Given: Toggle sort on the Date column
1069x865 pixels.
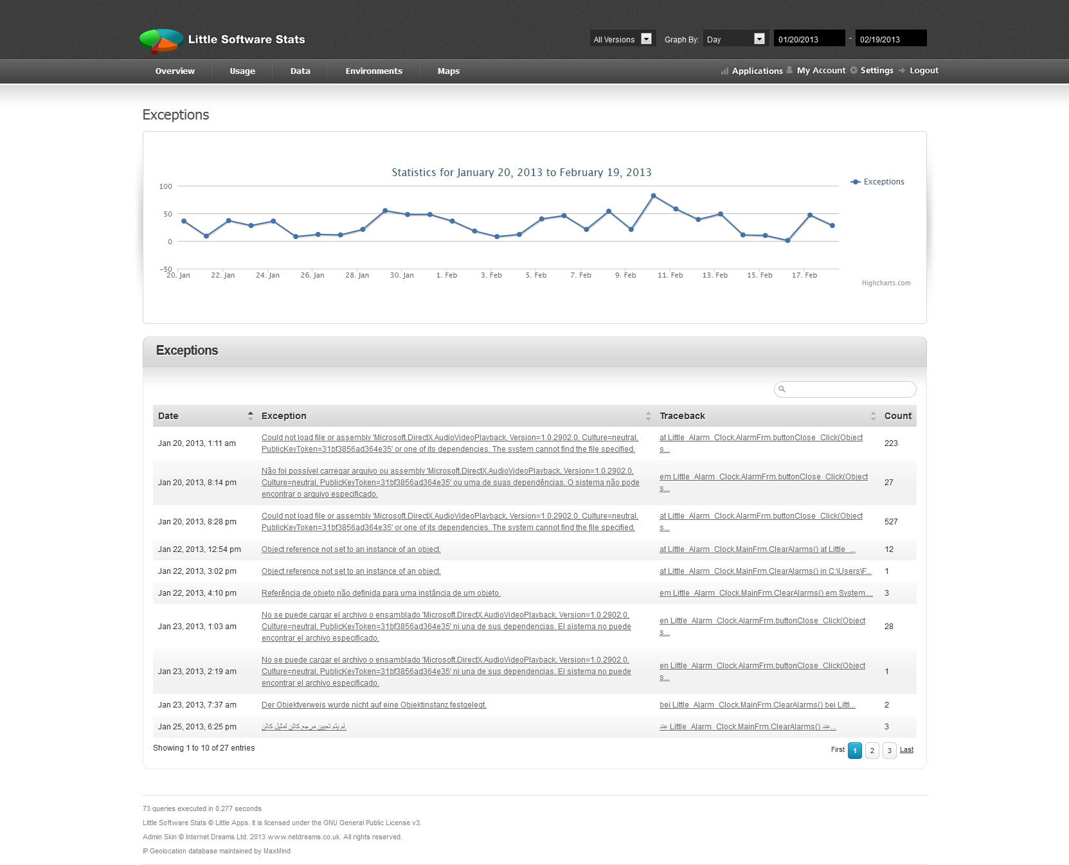Looking at the screenshot, I should [x=251, y=416].
